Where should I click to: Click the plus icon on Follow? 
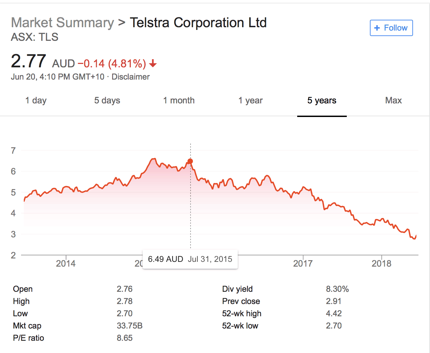point(377,28)
